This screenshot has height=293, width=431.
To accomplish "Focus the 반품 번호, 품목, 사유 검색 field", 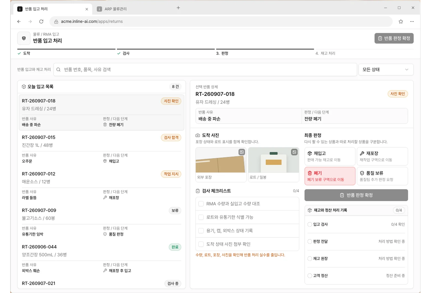I will (205, 70).
